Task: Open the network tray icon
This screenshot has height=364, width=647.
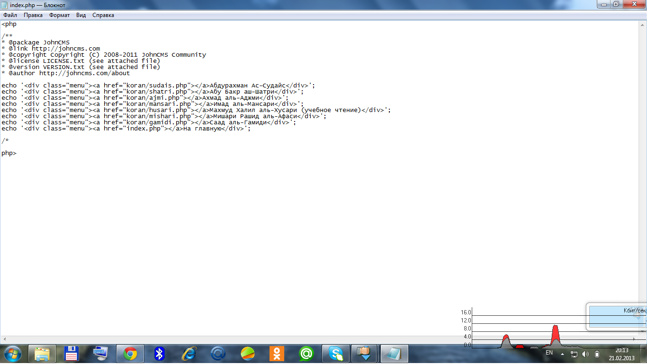Action: point(574,354)
